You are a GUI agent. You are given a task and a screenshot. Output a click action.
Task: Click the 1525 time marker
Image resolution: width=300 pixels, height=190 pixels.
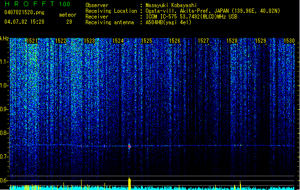[146, 41]
